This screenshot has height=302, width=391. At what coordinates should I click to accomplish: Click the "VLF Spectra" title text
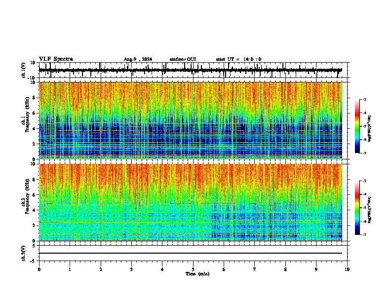tap(56, 59)
